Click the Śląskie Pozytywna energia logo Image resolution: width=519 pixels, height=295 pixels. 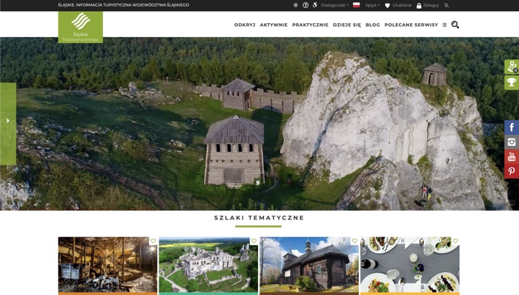pyautogui.click(x=80, y=27)
